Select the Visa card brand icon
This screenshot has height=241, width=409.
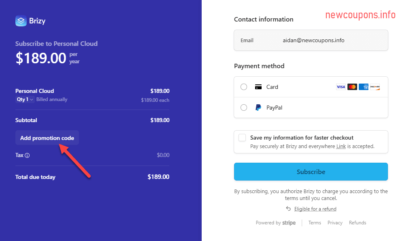[x=341, y=86]
